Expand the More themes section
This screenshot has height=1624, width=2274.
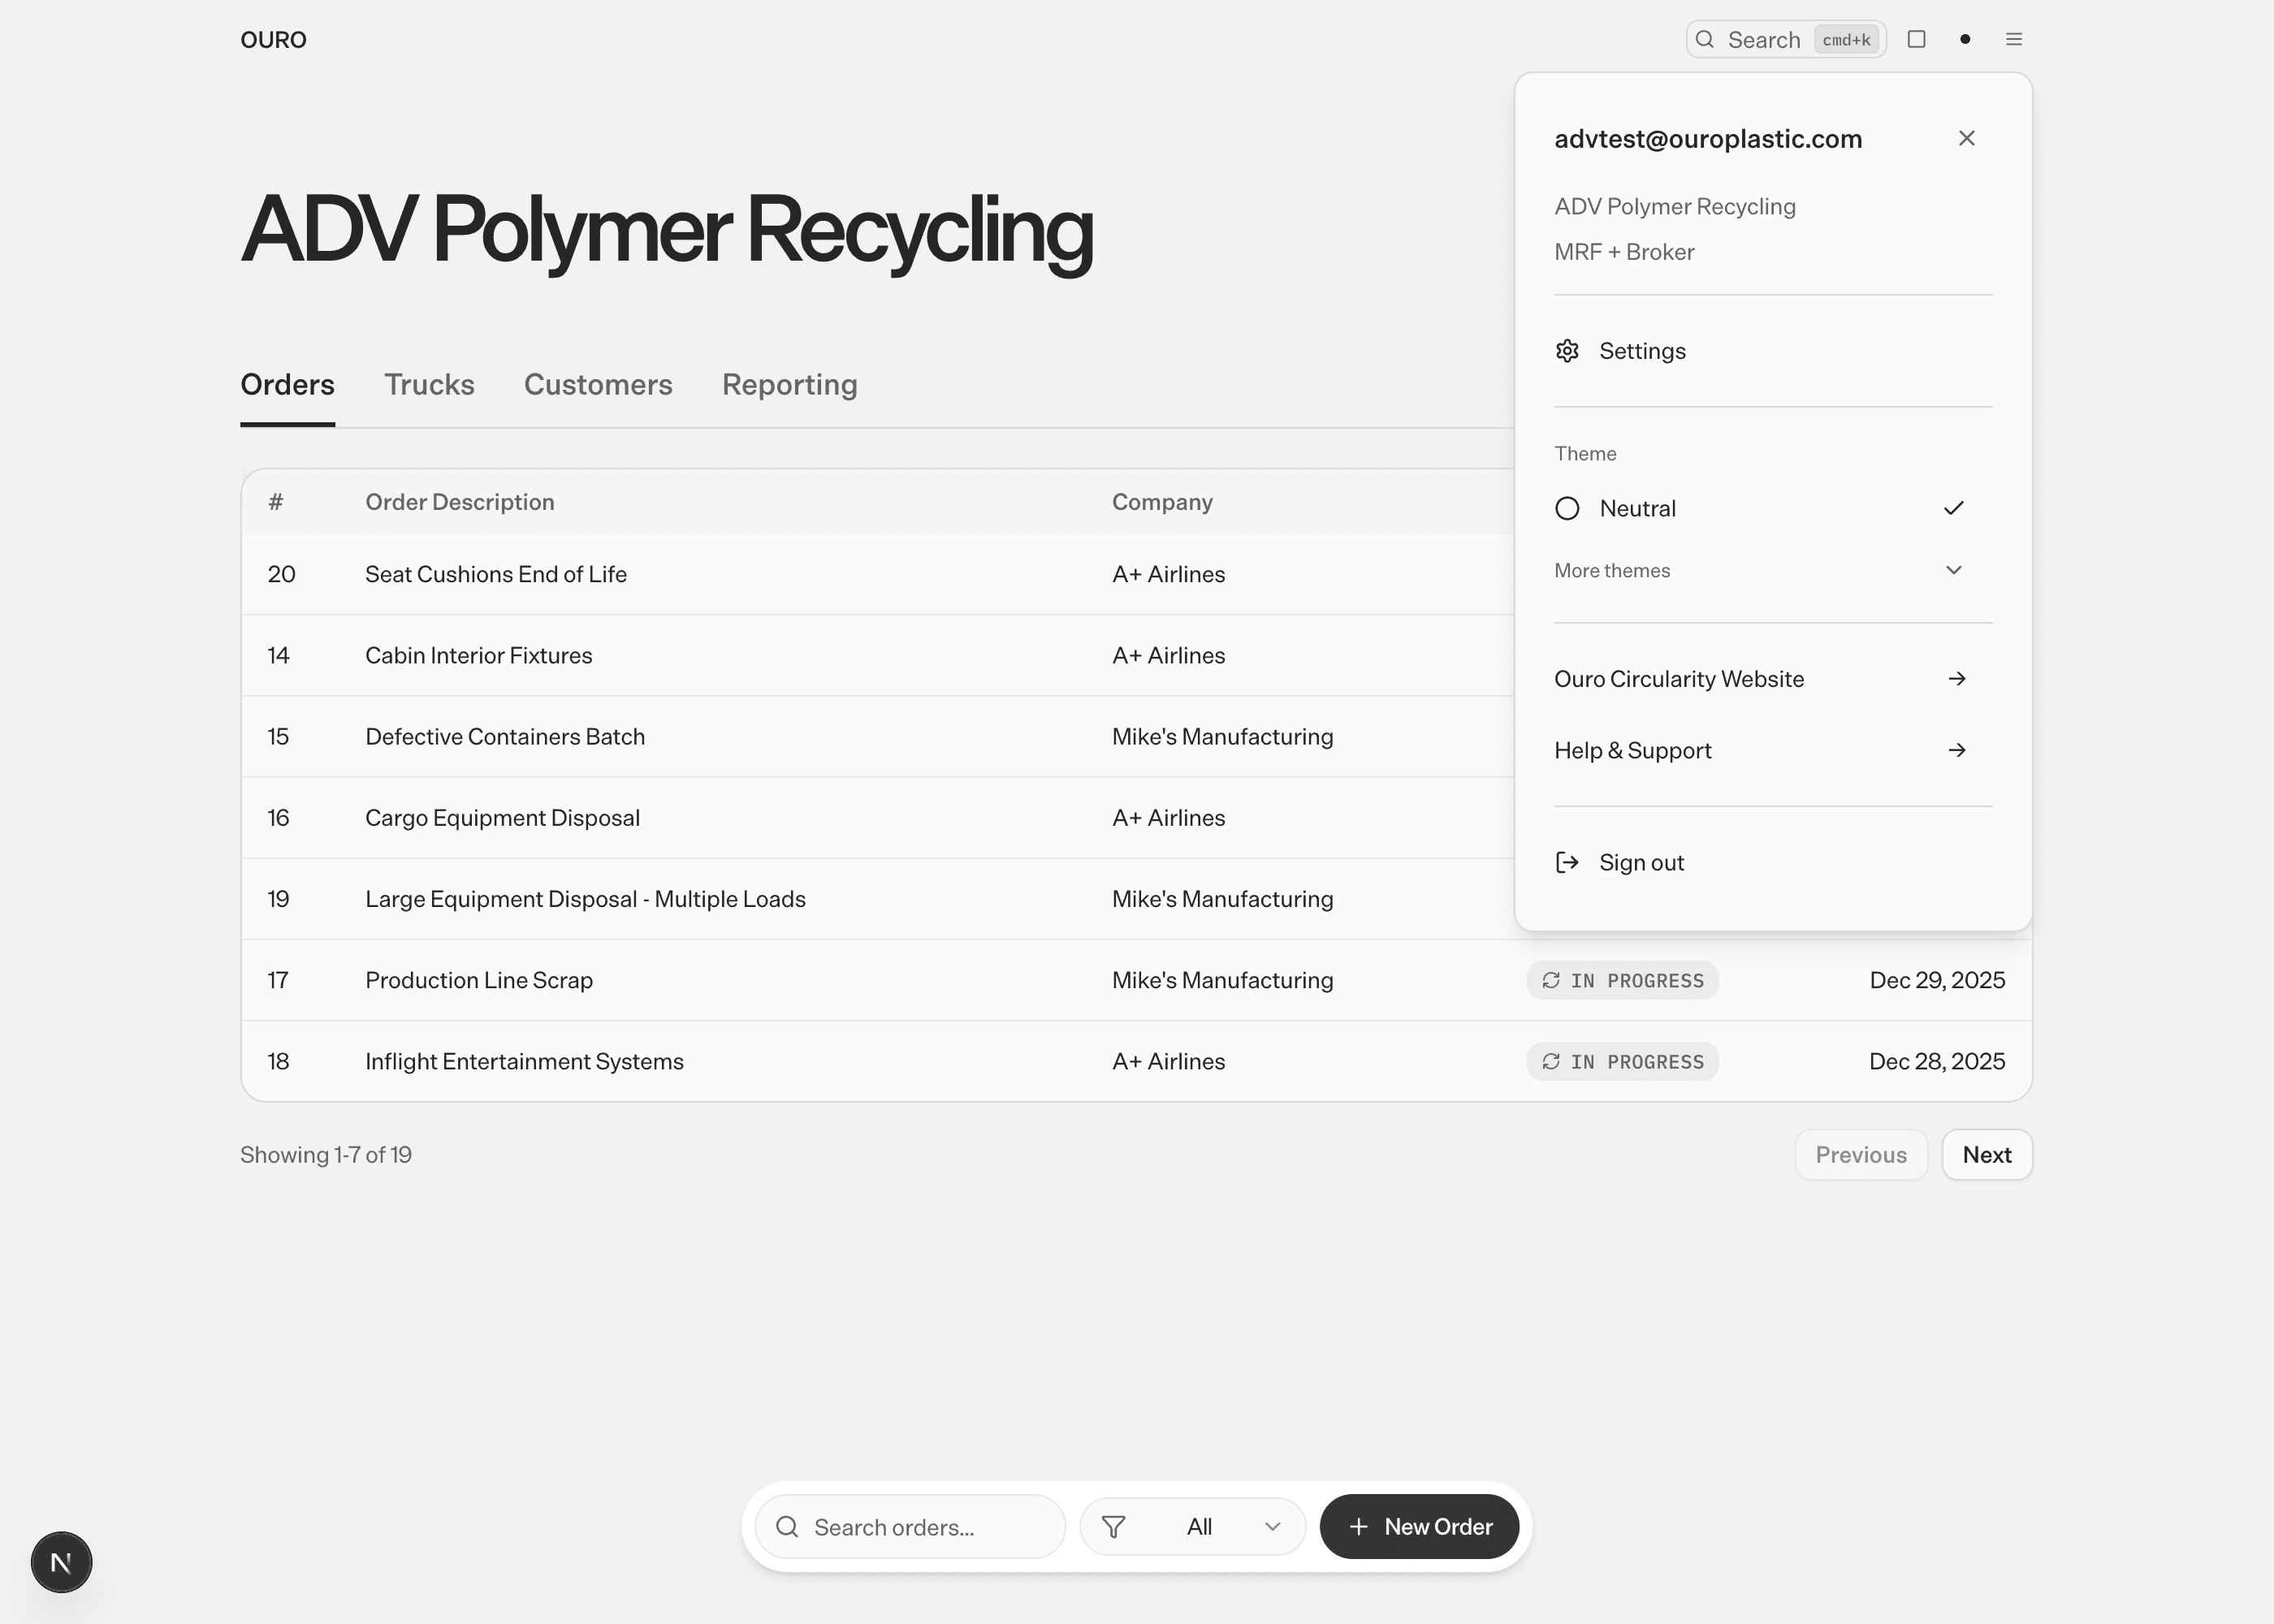(1953, 570)
